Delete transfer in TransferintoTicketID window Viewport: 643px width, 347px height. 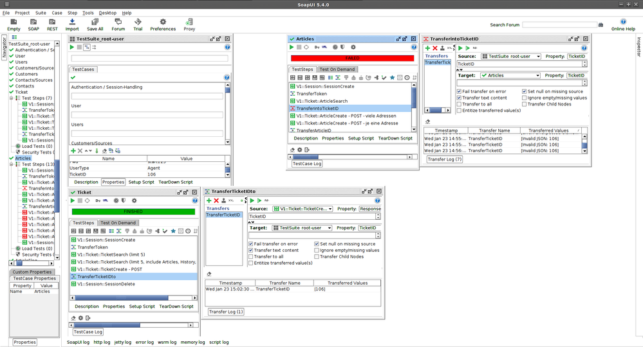point(435,48)
